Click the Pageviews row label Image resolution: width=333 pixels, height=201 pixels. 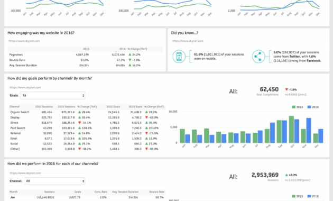(x=16, y=54)
